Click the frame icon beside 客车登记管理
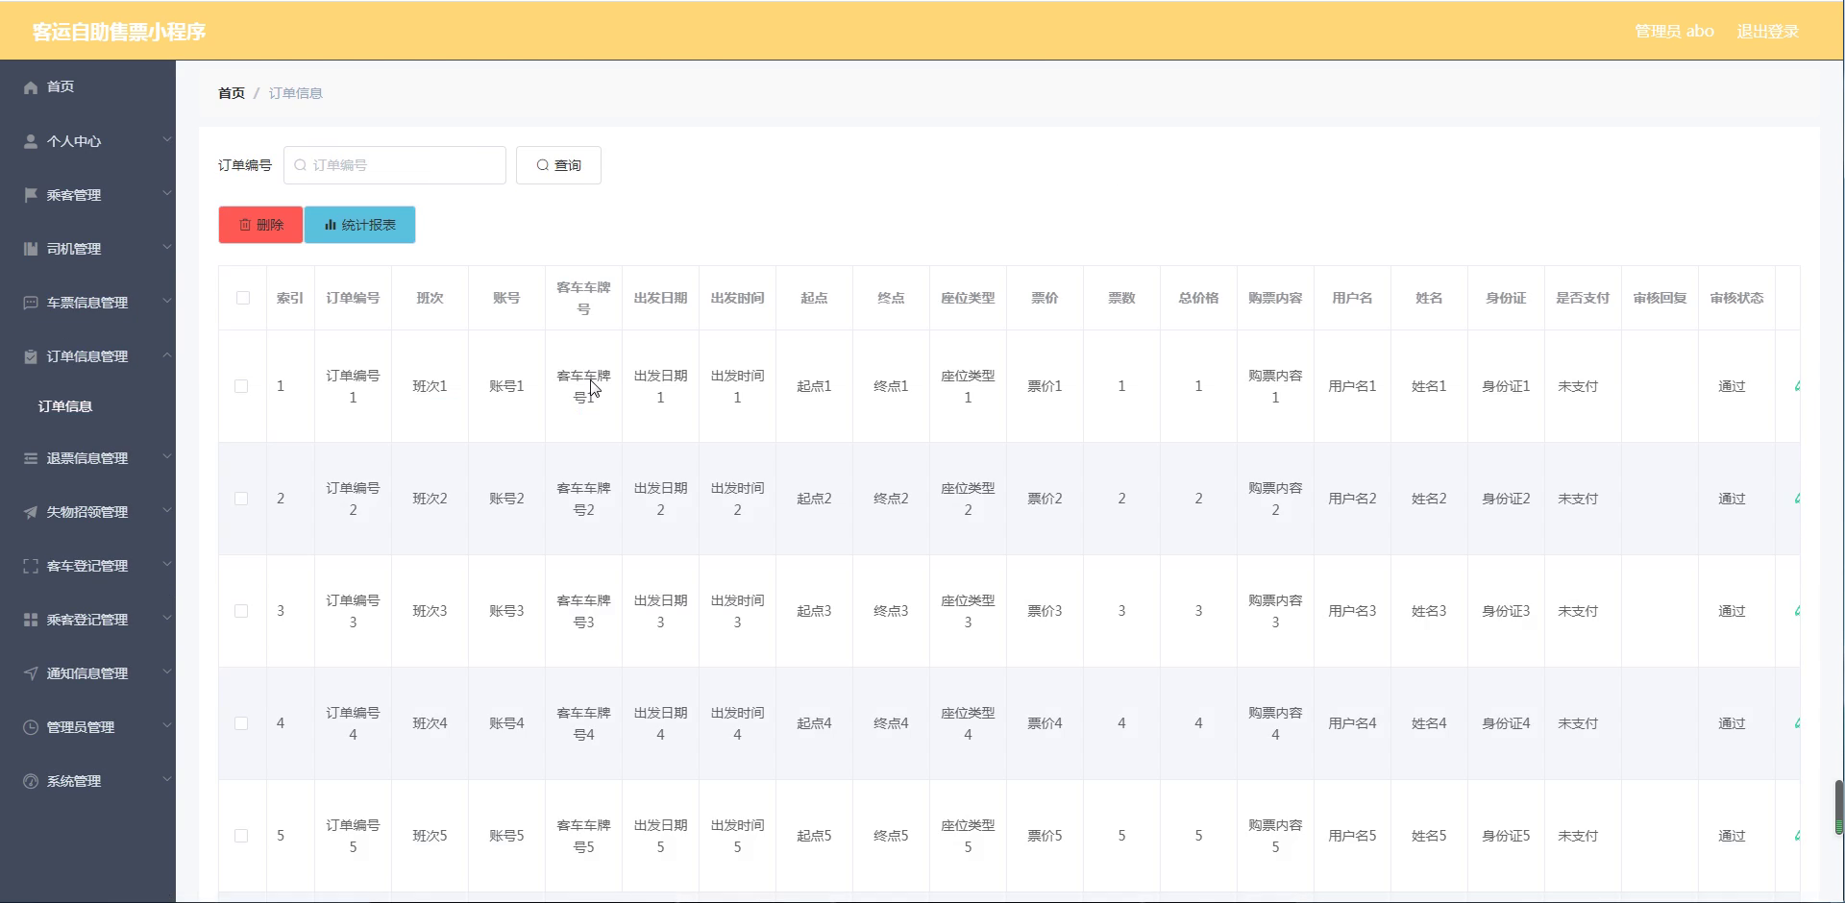This screenshot has height=903, width=1845. pyautogui.click(x=31, y=566)
